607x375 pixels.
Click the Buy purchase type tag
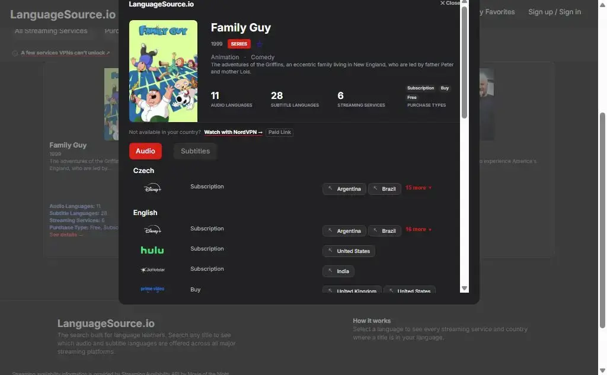tap(445, 88)
